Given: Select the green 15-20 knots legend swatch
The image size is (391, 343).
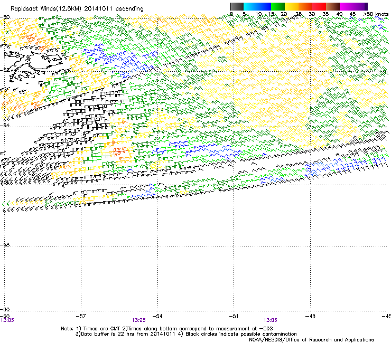Looking at the screenshot, I should 278,6.
